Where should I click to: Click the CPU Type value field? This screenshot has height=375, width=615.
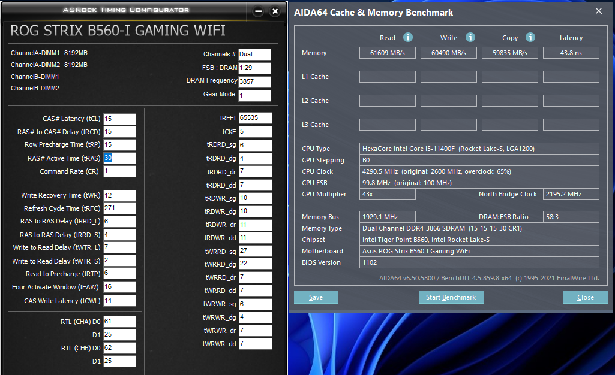pyautogui.click(x=479, y=149)
